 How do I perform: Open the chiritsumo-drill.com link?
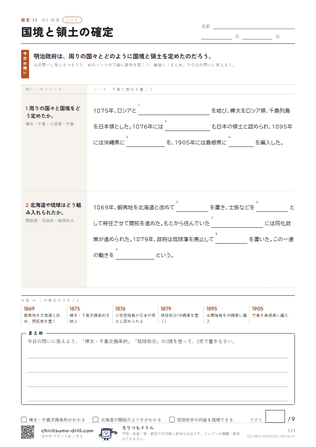pos(67,430)
